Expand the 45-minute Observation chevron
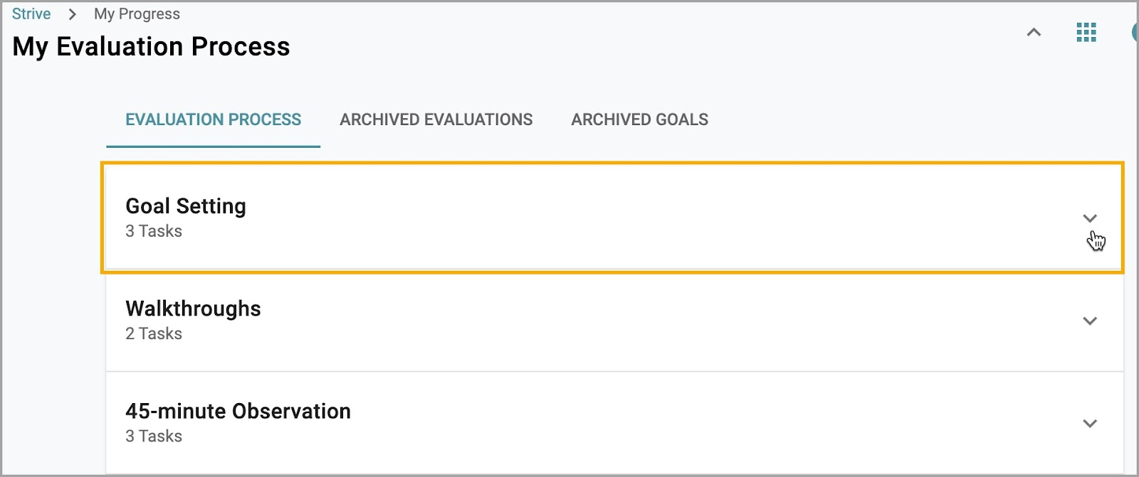This screenshot has height=477, width=1139. click(x=1090, y=423)
